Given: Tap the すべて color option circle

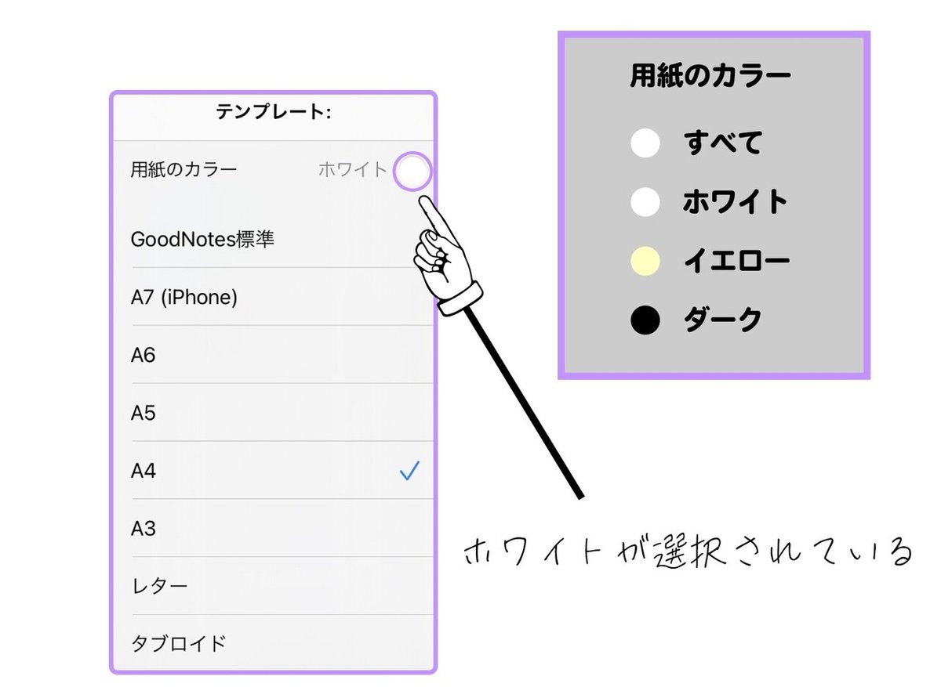Looking at the screenshot, I should pos(645,143).
